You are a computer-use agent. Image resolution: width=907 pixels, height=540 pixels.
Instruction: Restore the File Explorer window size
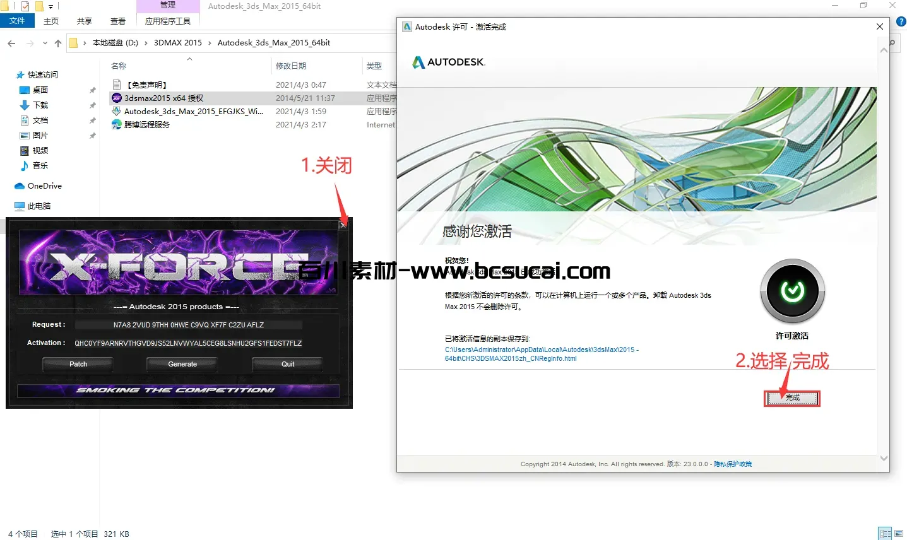863,6
